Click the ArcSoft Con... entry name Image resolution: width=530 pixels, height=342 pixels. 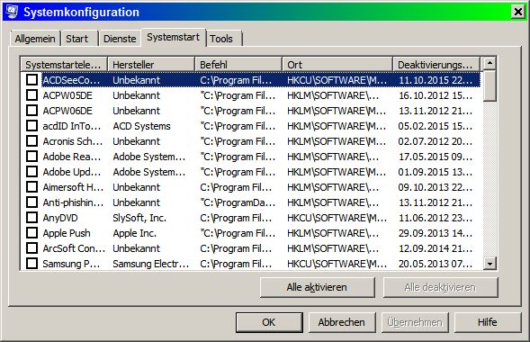tap(74, 248)
